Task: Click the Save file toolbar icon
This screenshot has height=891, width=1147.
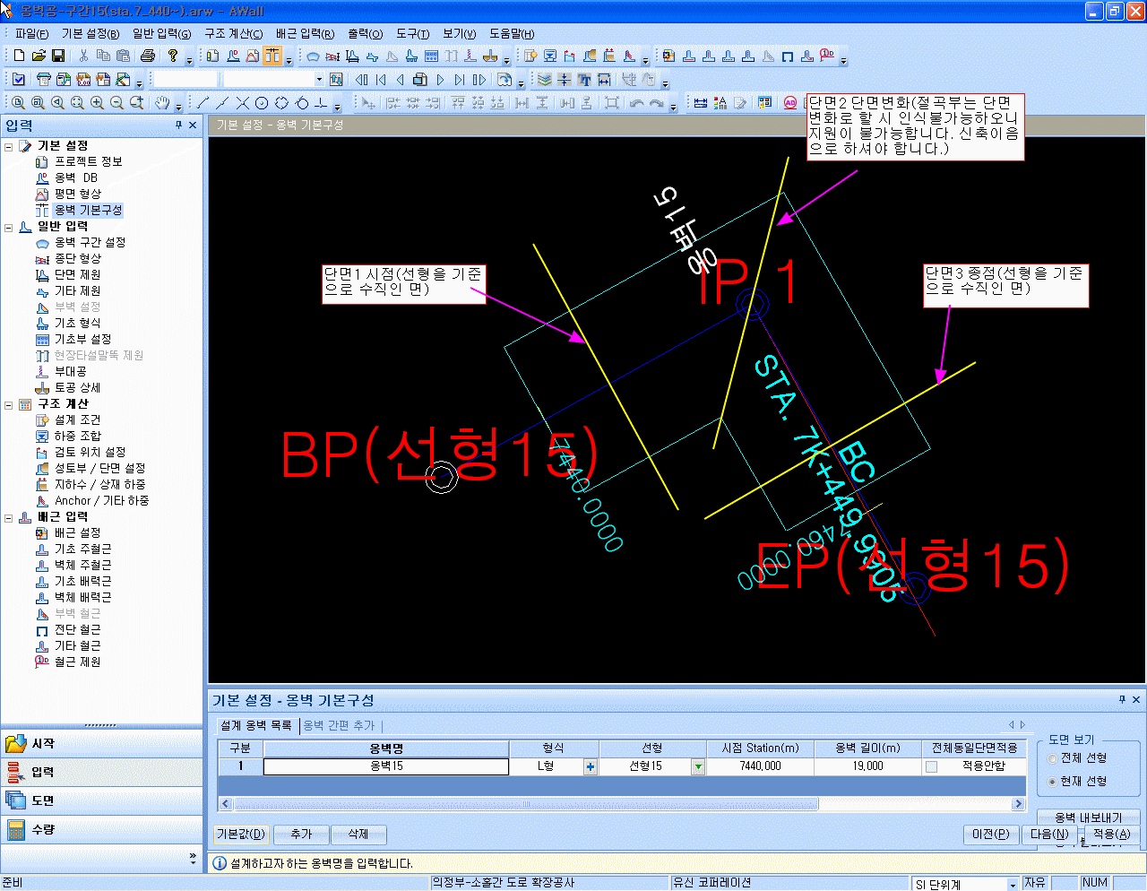Action: (x=58, y=56)
